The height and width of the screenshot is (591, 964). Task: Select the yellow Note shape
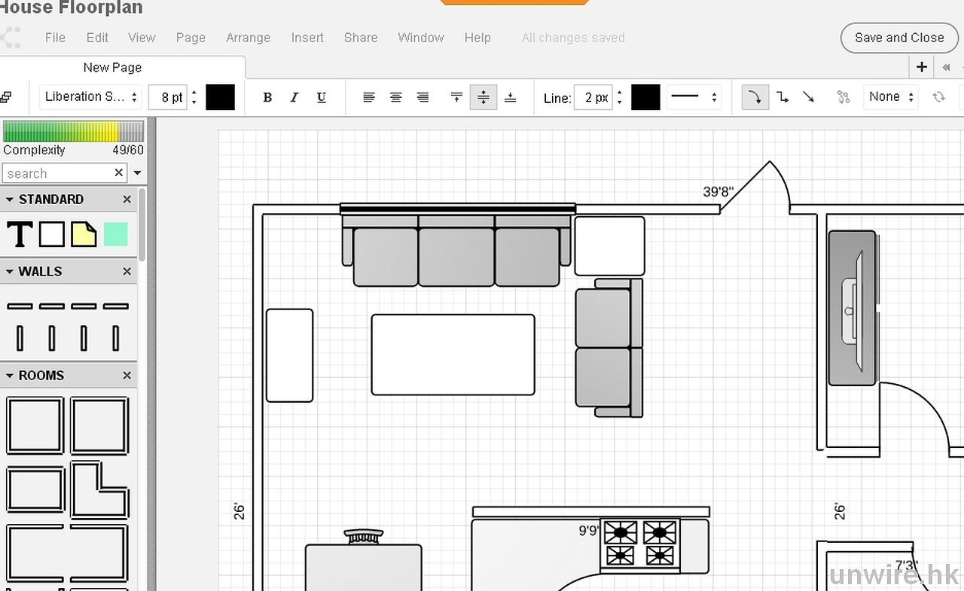[84, 235]
